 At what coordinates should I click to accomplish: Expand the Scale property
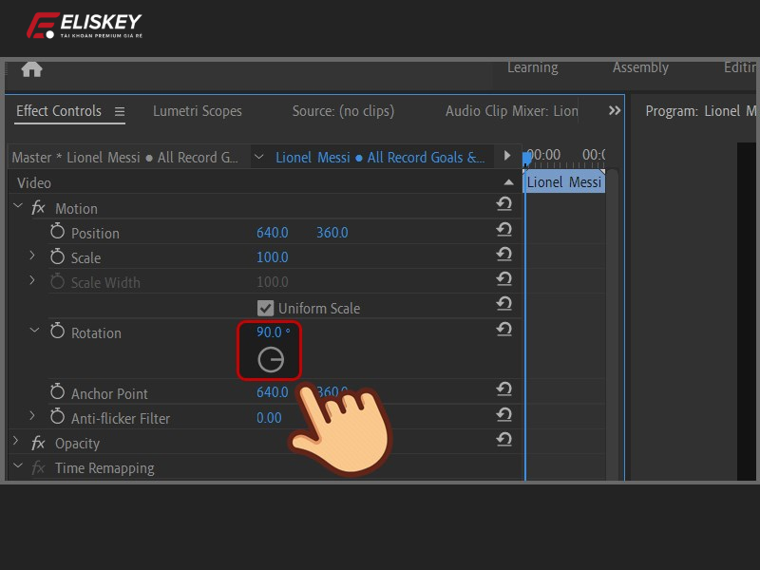click(32, 256)
